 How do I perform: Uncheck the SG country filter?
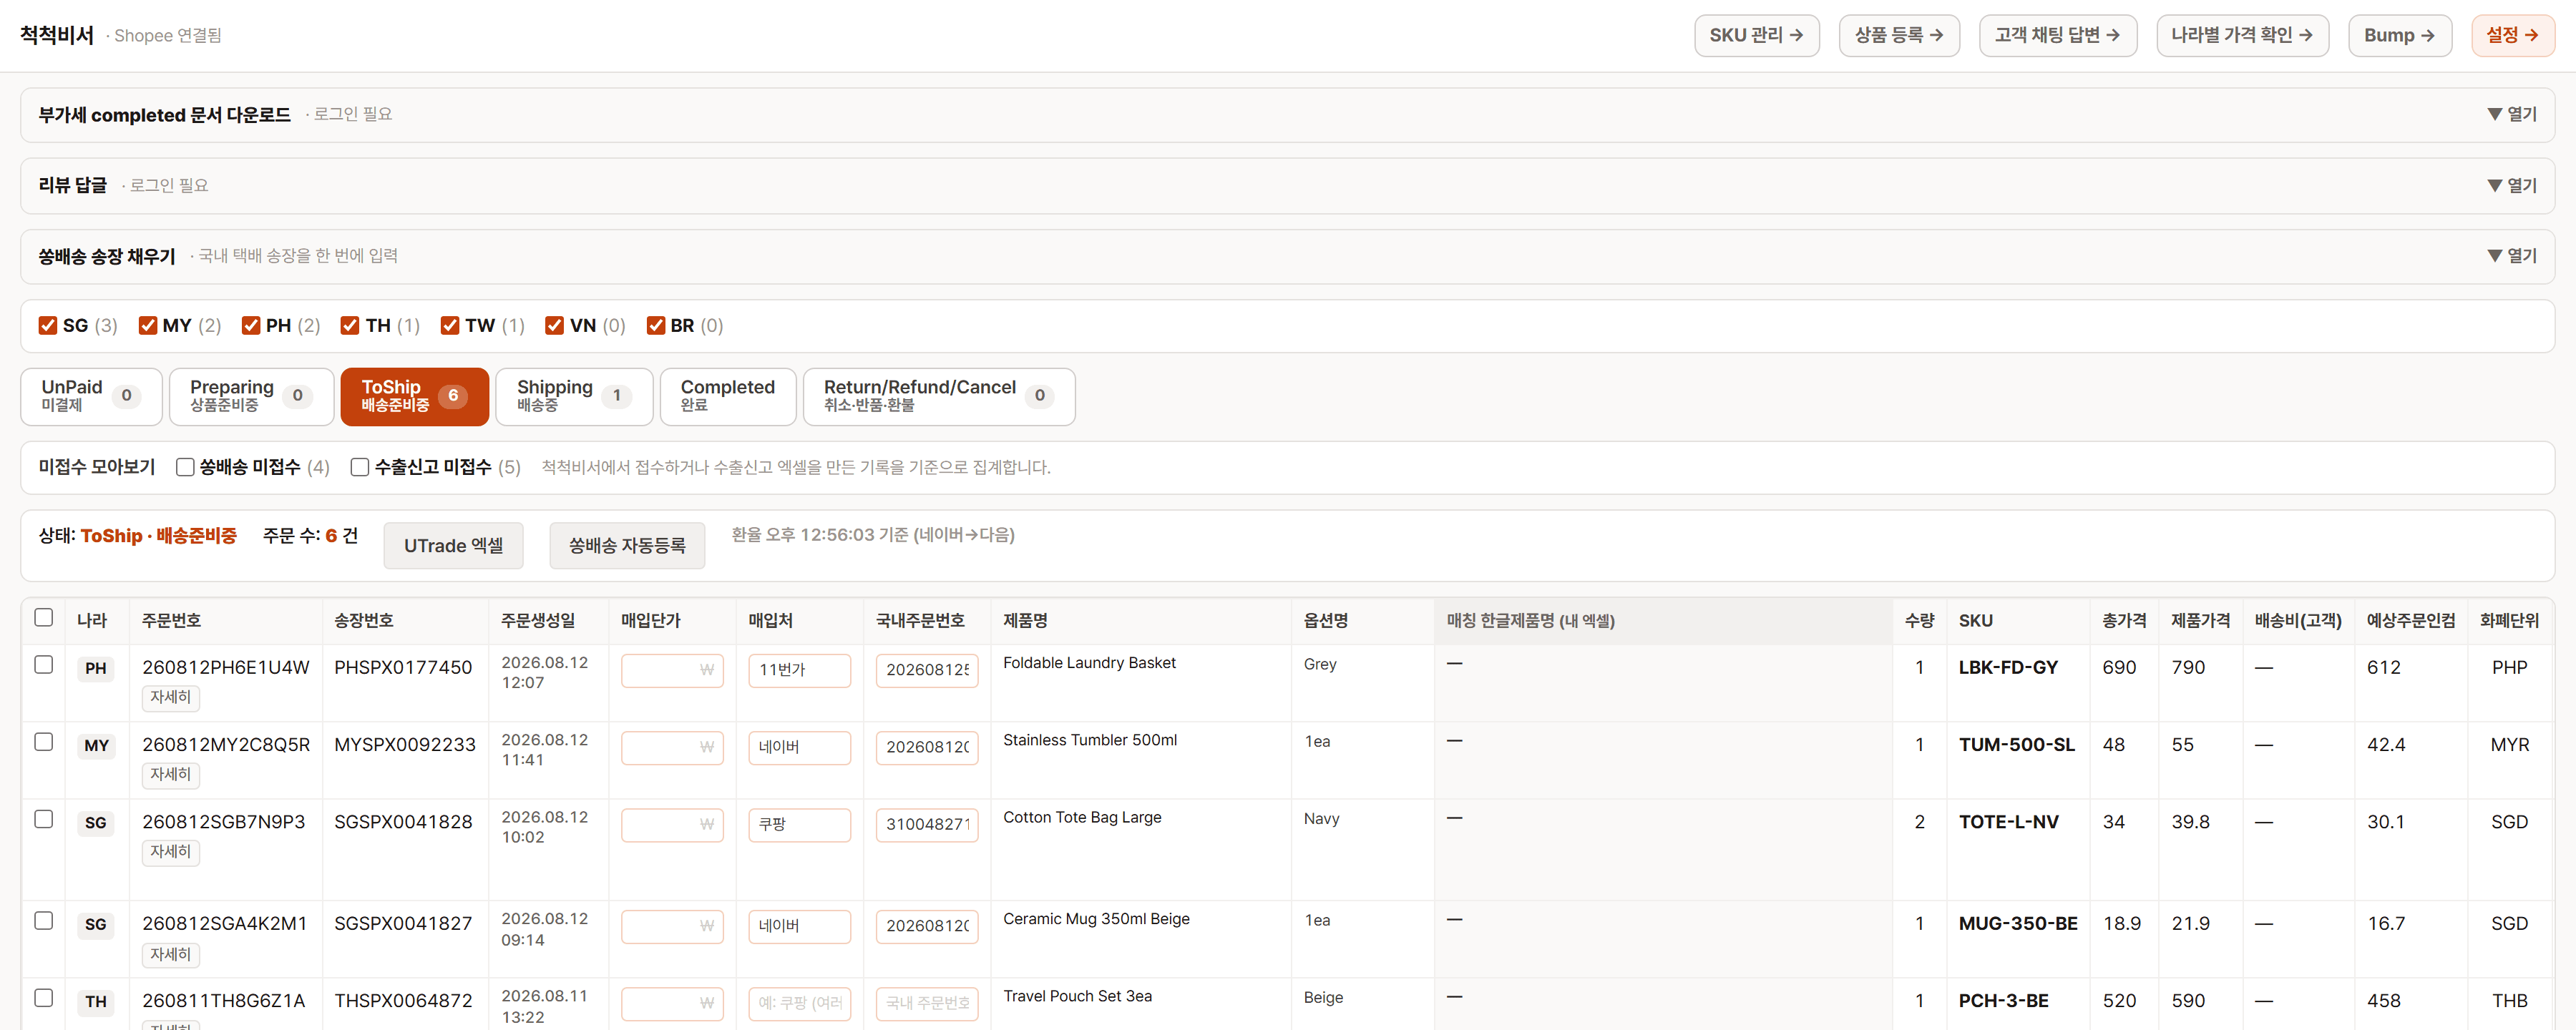tap(48, 325)
